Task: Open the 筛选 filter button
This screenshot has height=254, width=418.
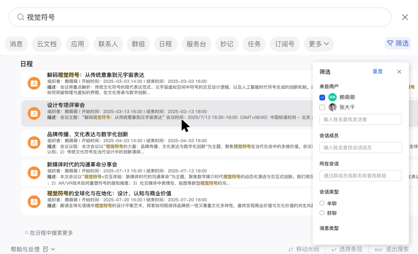Action: coord(398,44)
